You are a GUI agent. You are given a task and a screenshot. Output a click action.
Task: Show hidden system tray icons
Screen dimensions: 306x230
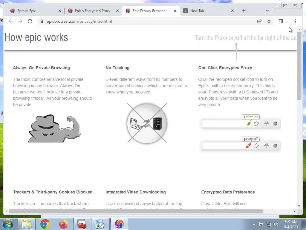pyautogui.click(x=254, y=224)
